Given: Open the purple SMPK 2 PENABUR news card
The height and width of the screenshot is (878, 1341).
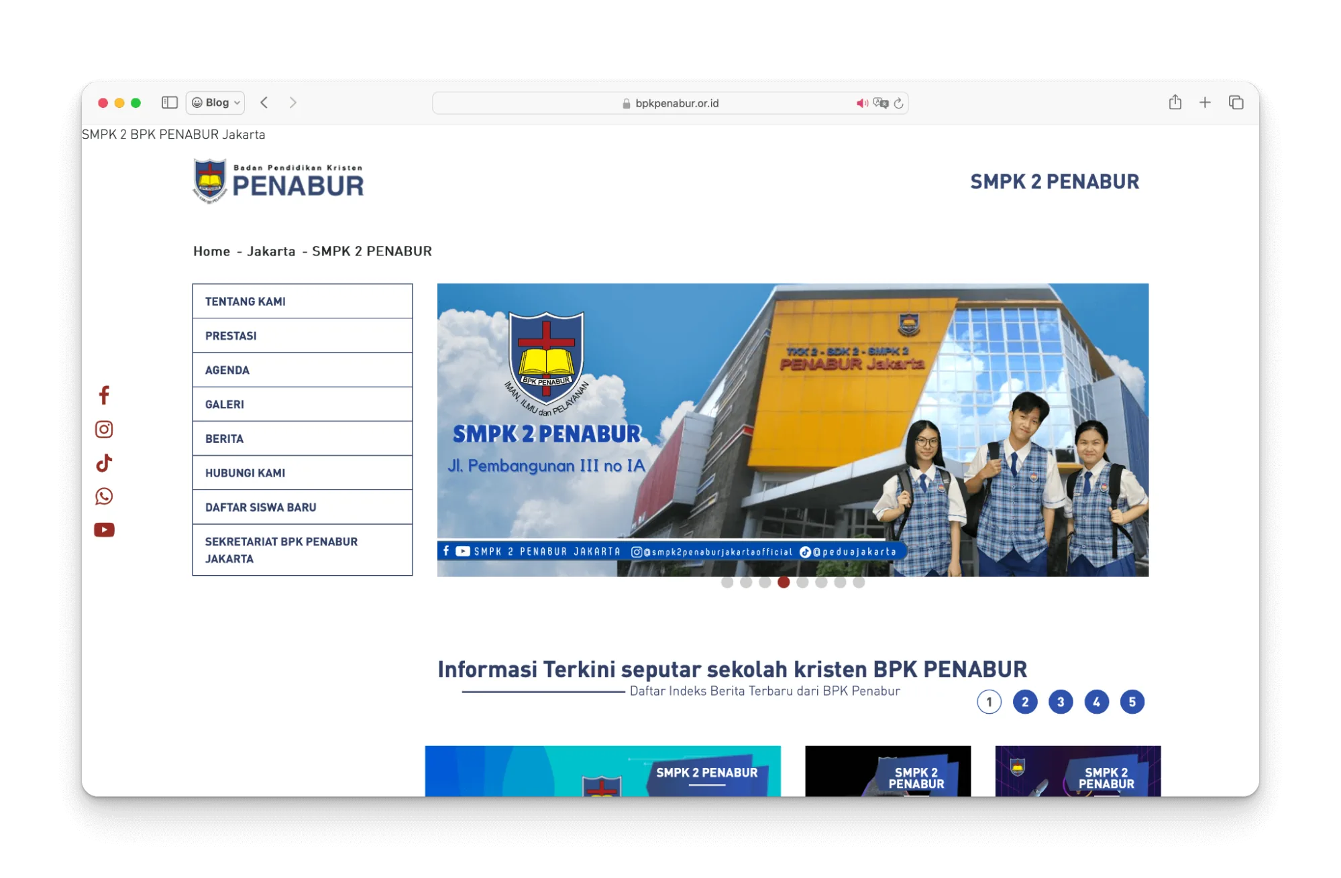Looking at the screenshot, I should pos(1078,771).
